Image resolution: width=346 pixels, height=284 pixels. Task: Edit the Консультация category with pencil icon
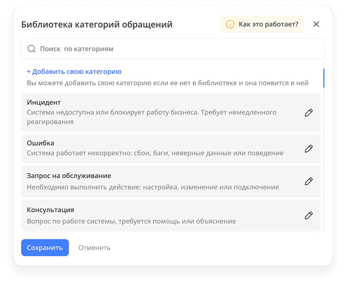(309, 215)
